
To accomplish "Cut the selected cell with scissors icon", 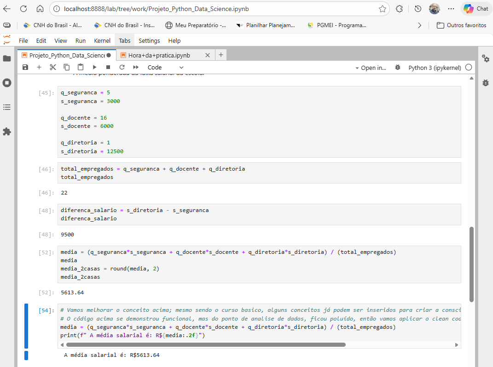I will (x=53, y=67).
